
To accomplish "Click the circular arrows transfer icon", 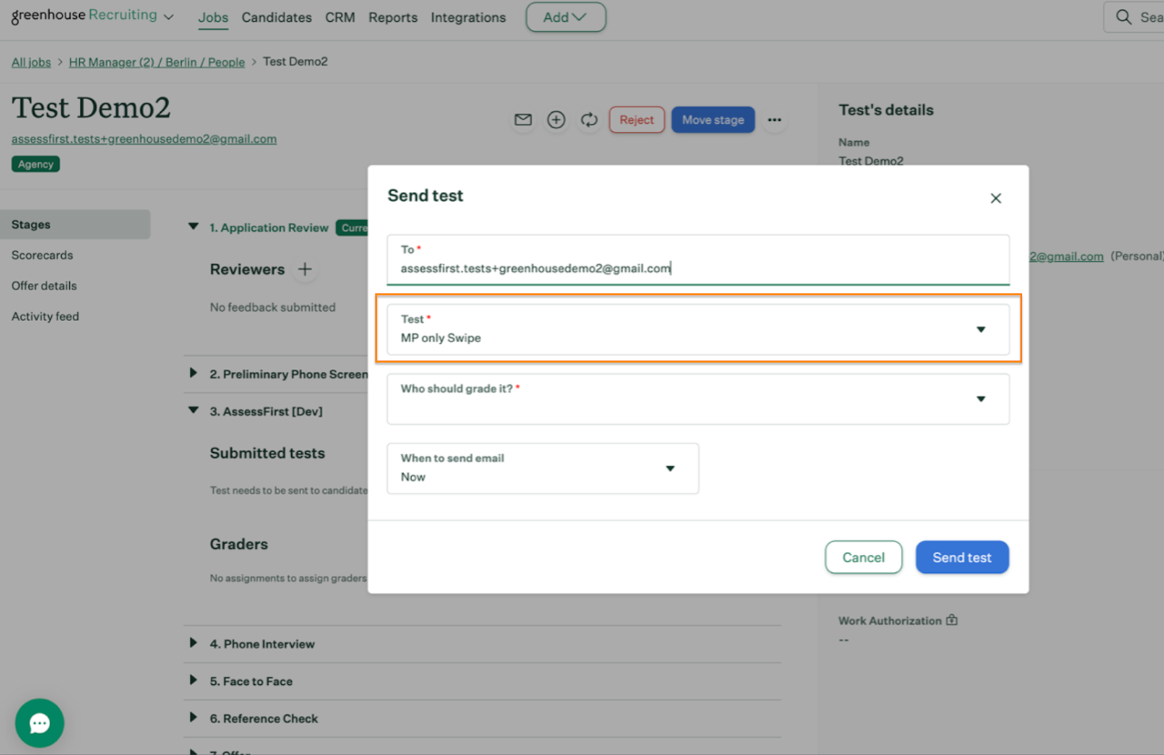I will (589, 120).
